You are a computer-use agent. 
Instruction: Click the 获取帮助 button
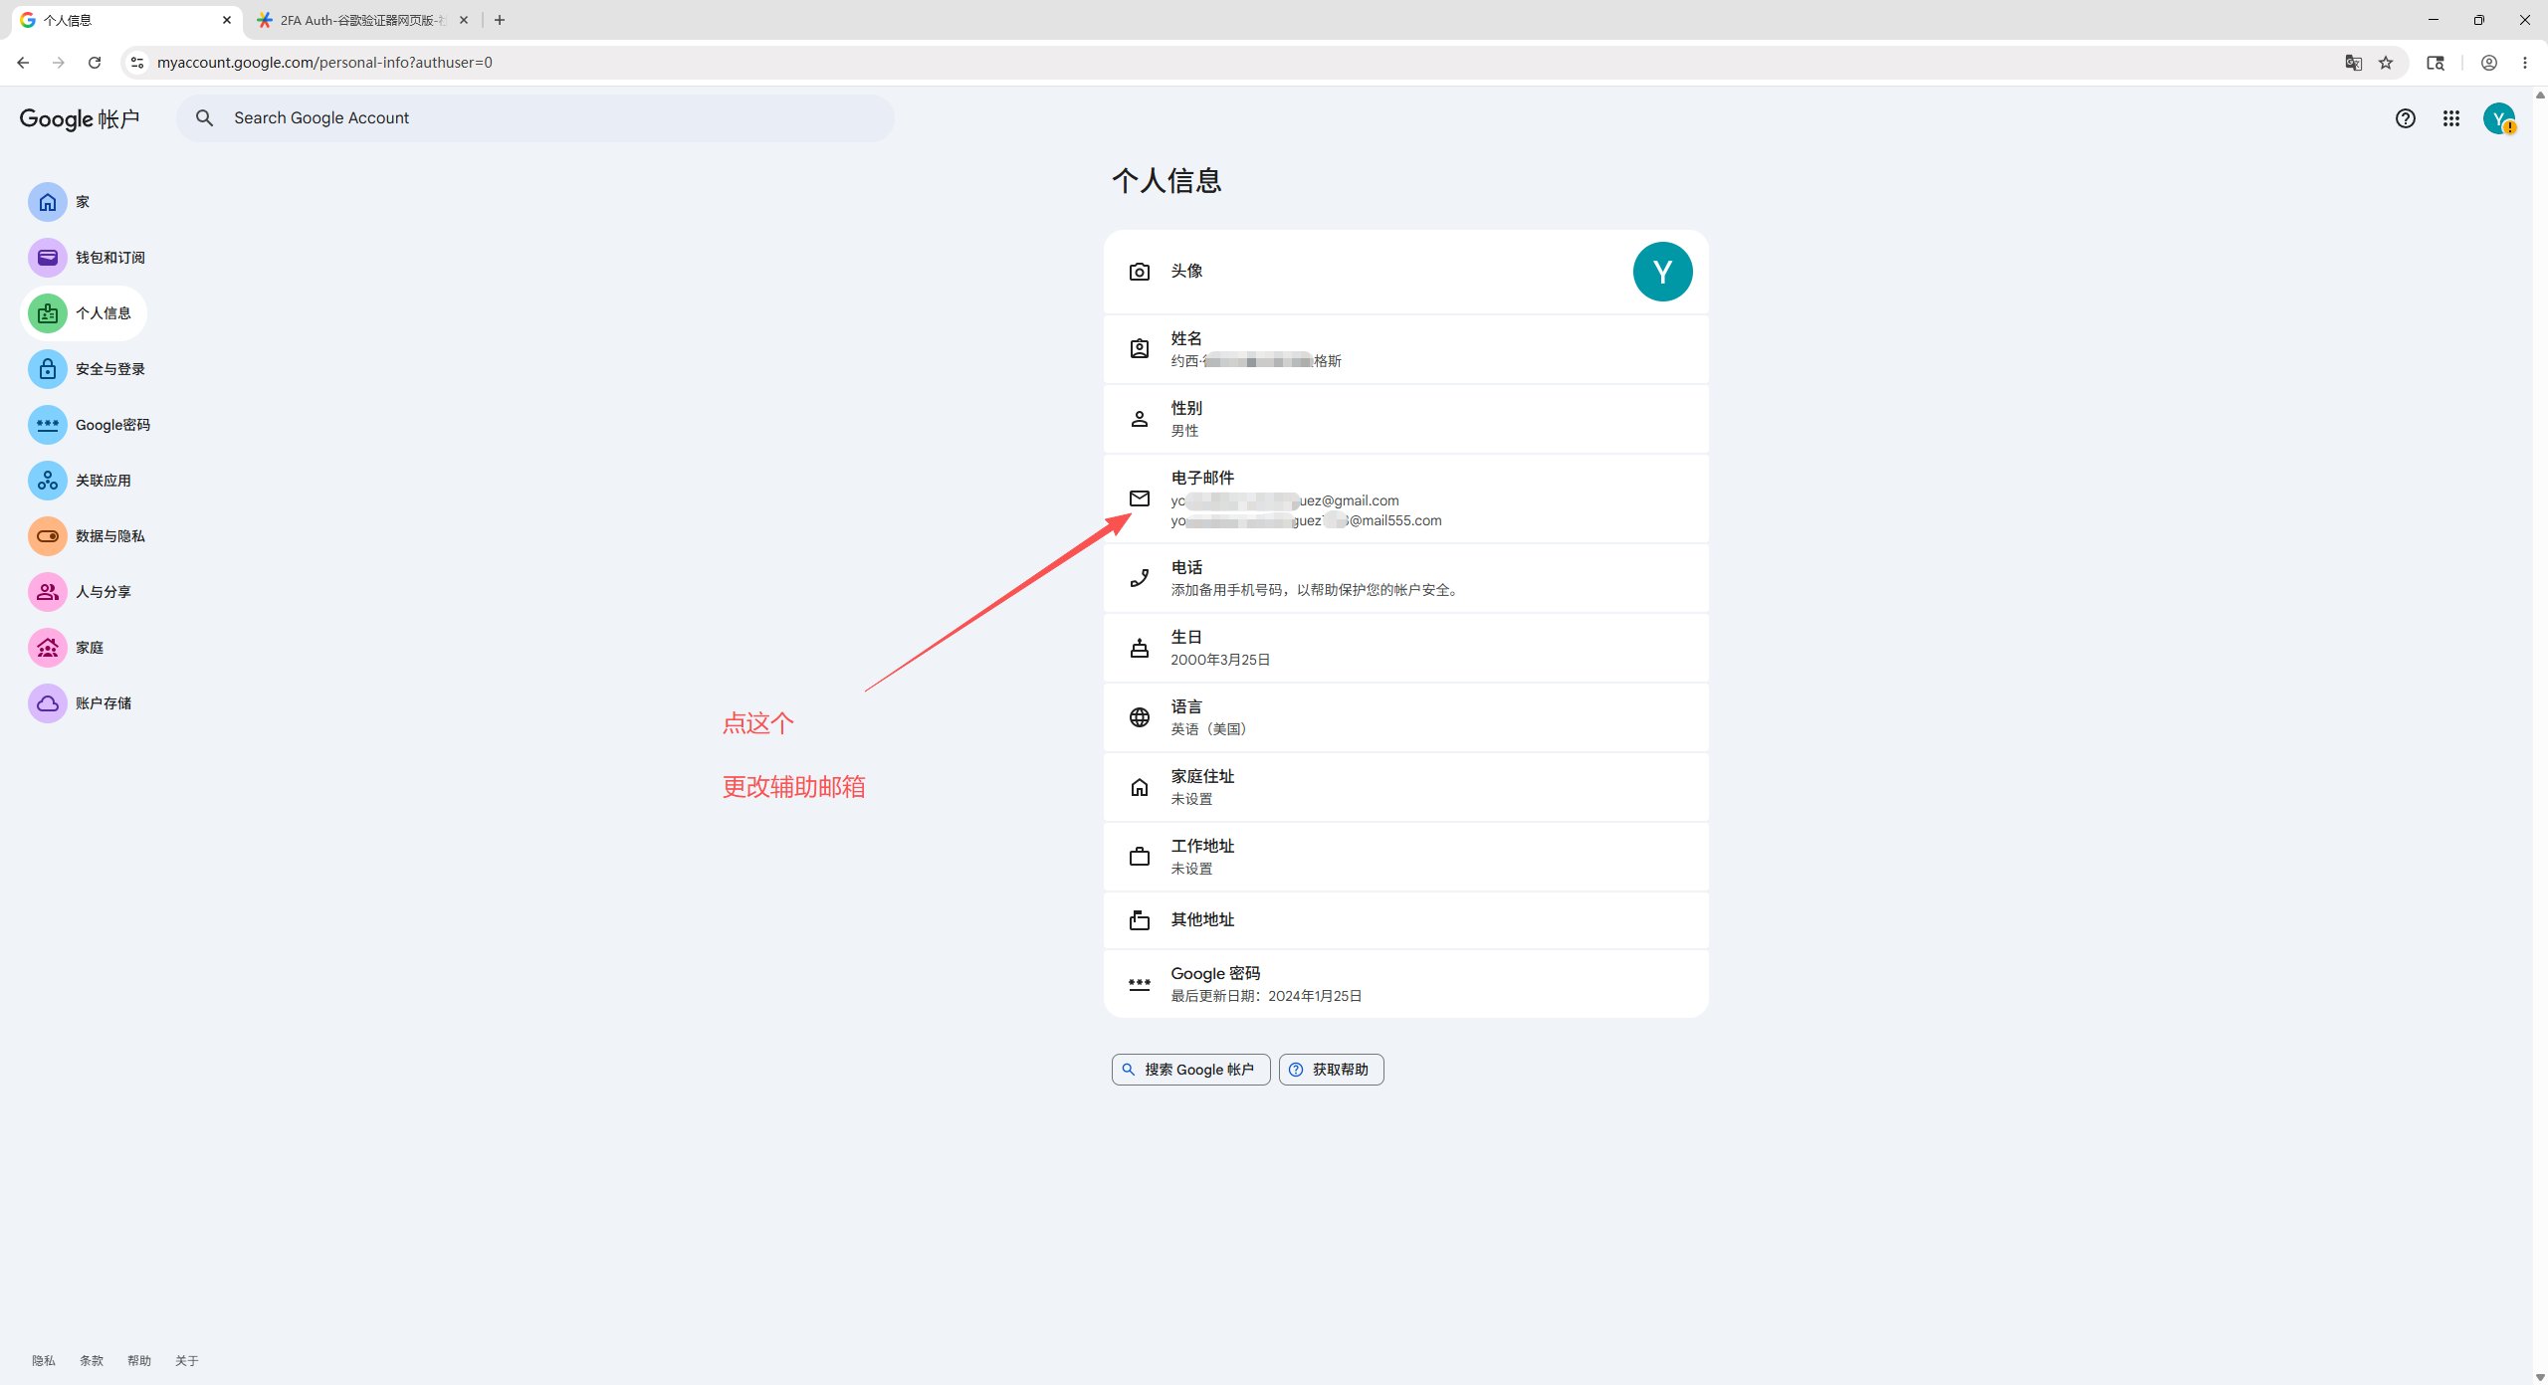point(1331,1070)
